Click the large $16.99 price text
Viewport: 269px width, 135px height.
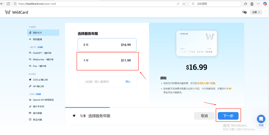click(197, 67)
